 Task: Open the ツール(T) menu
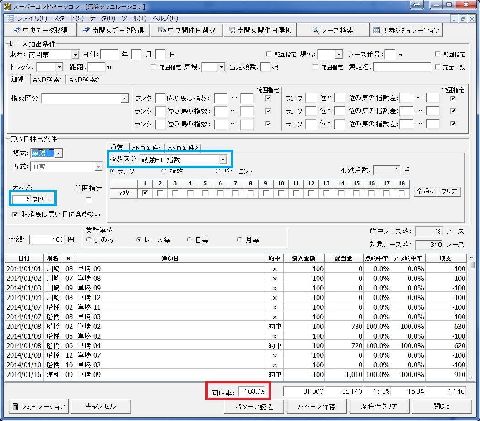click(134, 18)
